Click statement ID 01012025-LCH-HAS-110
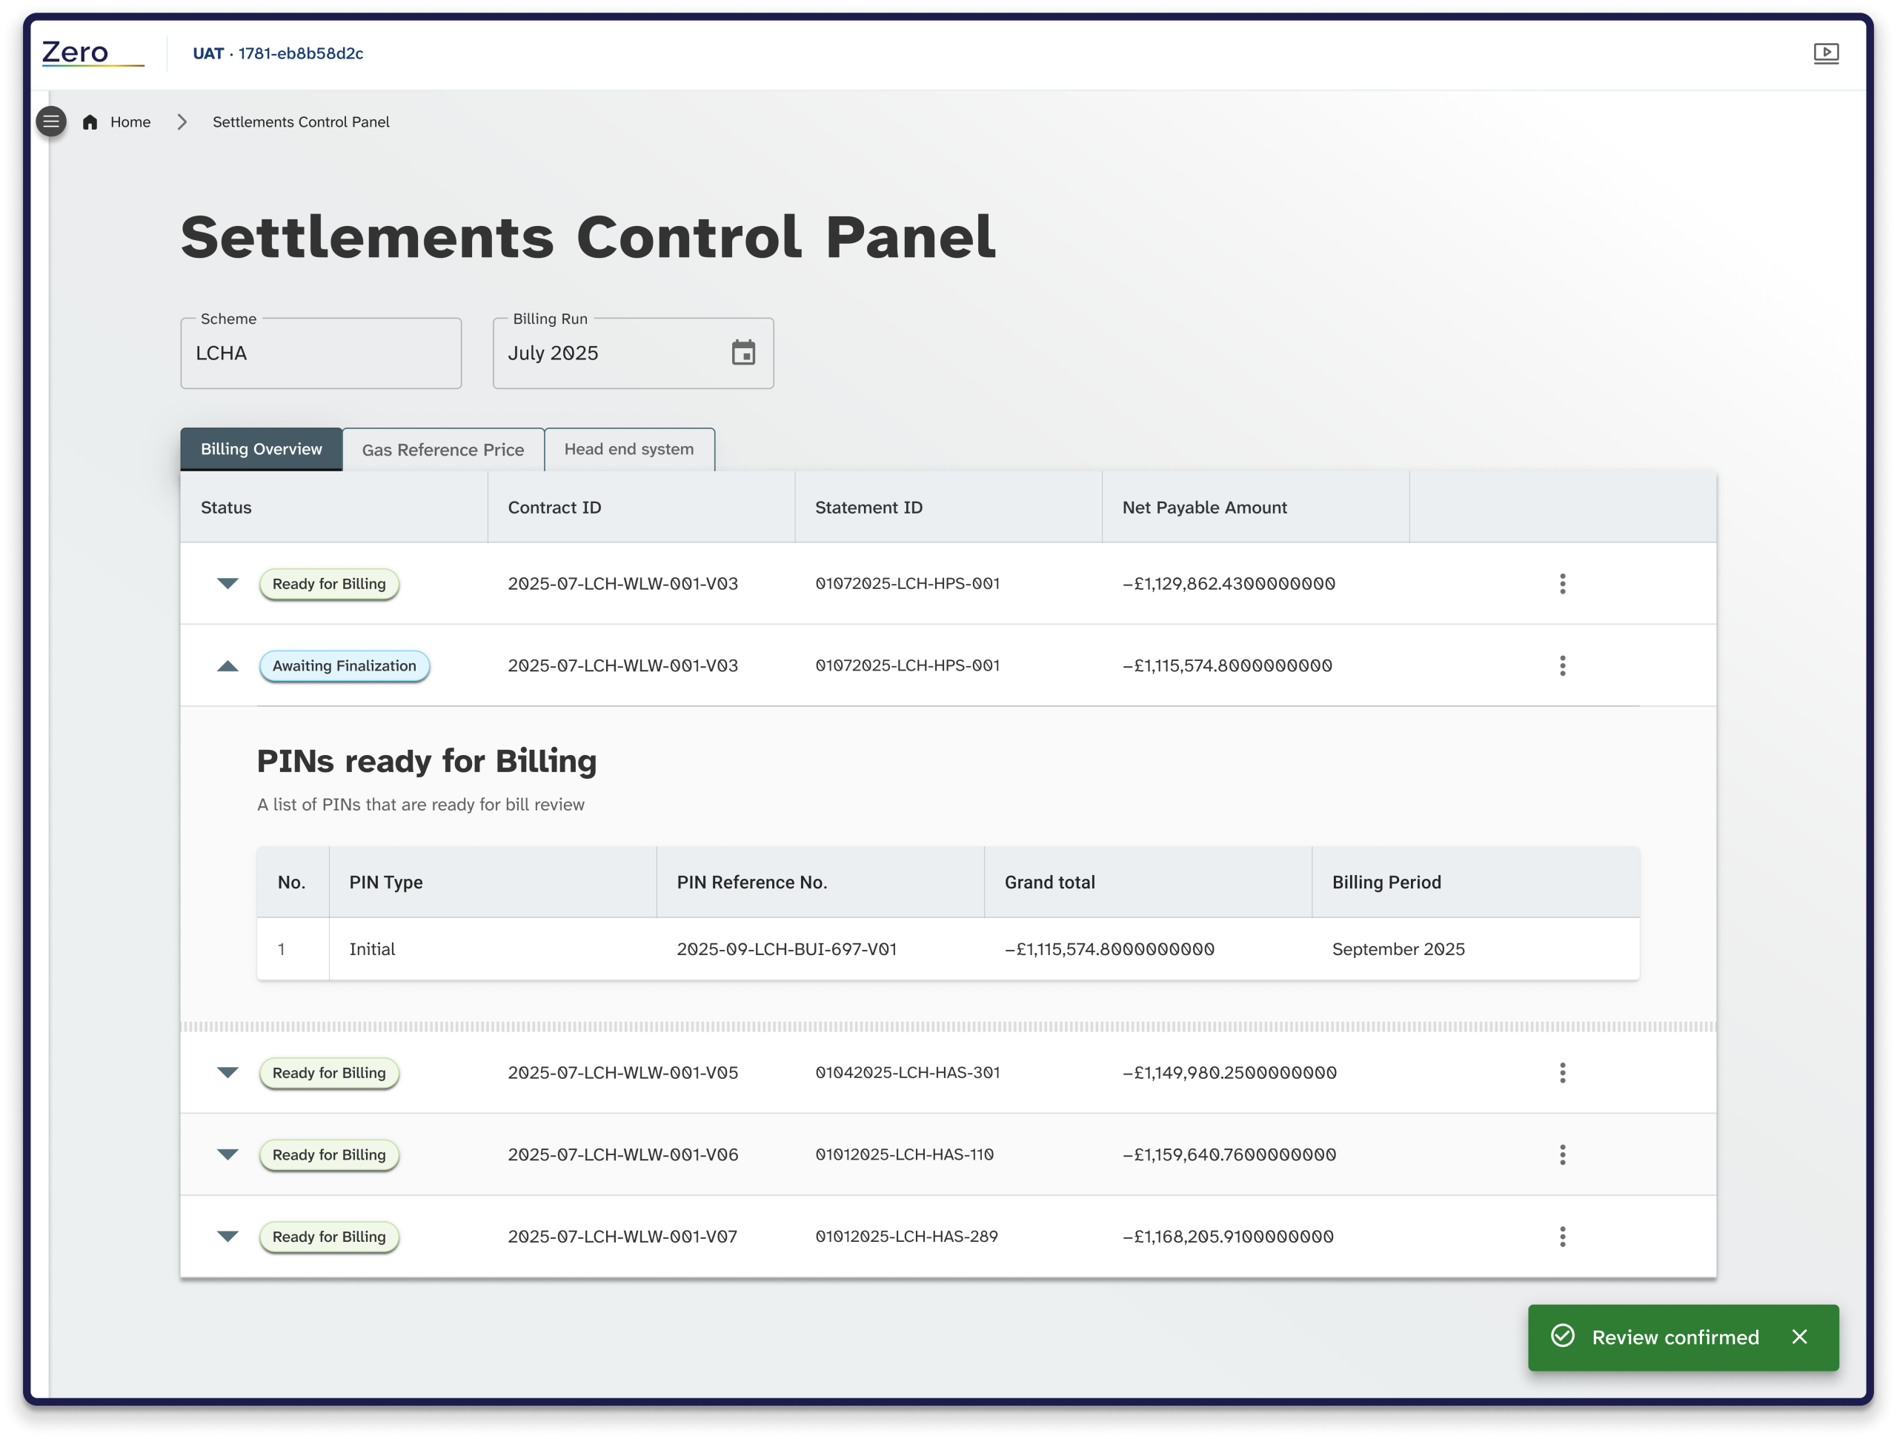 tap(904, 1154)
